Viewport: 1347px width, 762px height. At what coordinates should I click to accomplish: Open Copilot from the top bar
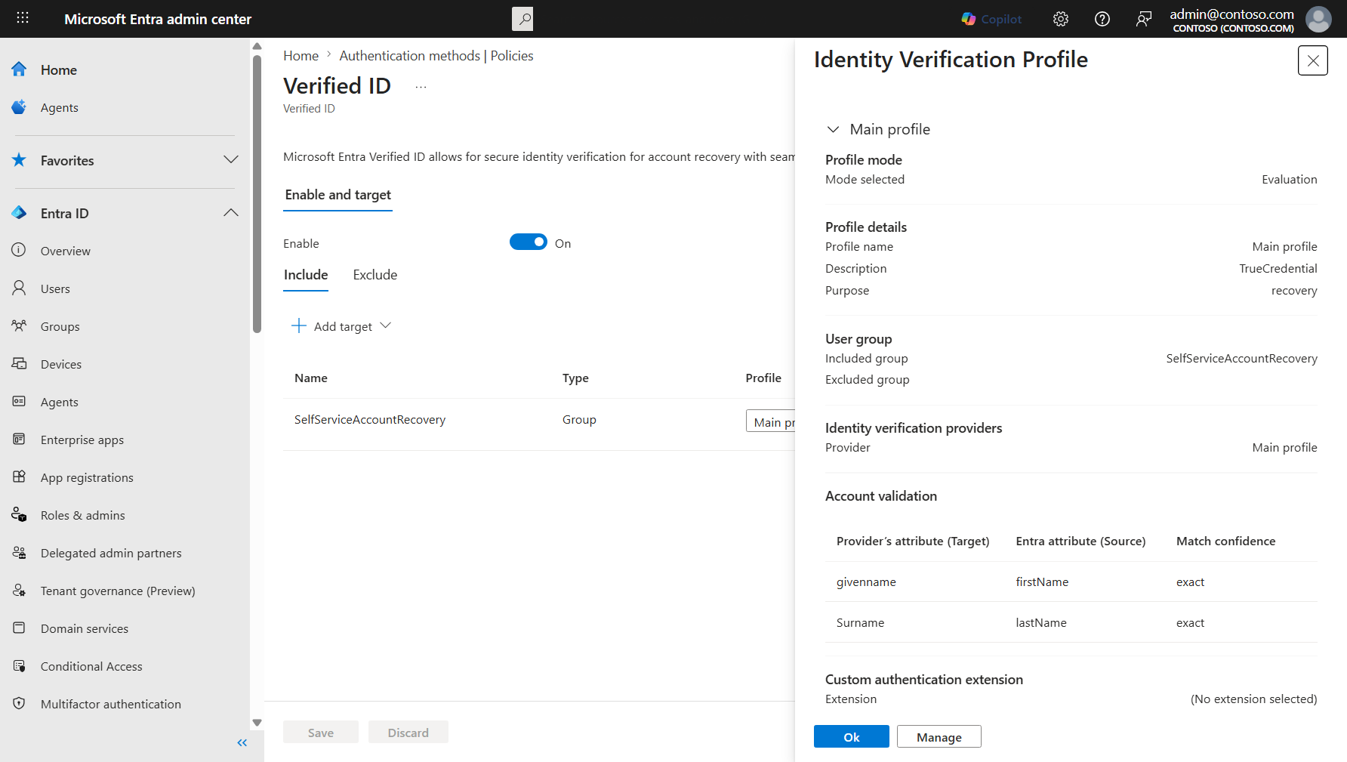[x=991, y=19]
